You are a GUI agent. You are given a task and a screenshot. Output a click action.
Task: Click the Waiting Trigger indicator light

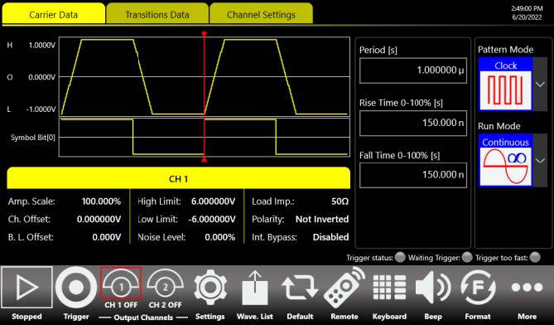(467, 257)
